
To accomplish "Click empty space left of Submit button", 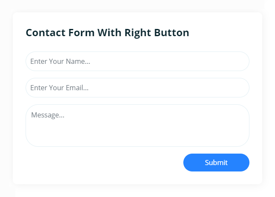I will click(x=102, y=163).
